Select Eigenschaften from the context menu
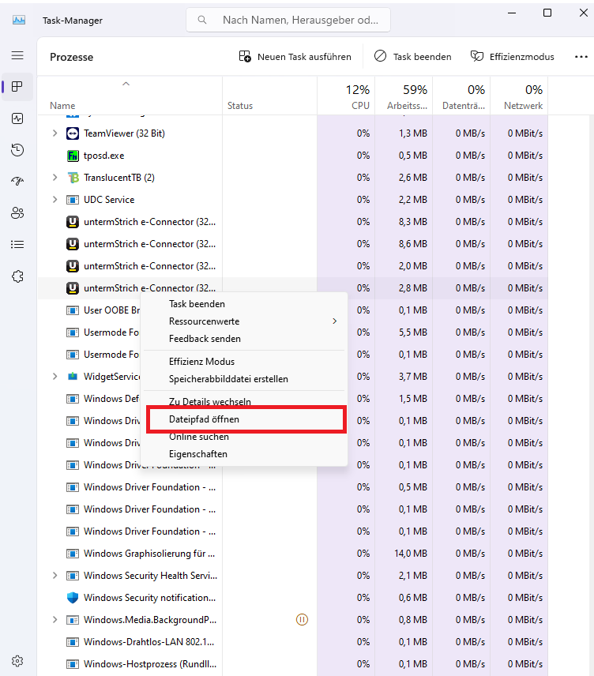Viewport: 594px width, 676px height. (198, 454)
